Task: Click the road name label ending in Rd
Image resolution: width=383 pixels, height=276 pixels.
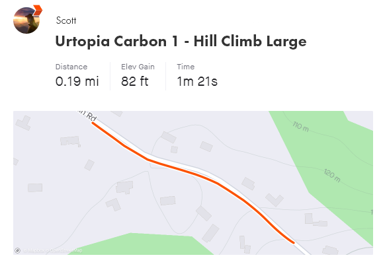Action: coord(87,116)
